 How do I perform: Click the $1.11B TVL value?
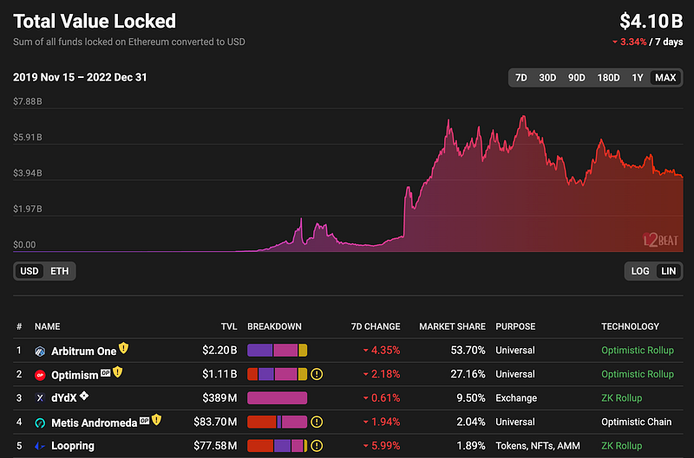pyautogui.click(x=219, y=375)
